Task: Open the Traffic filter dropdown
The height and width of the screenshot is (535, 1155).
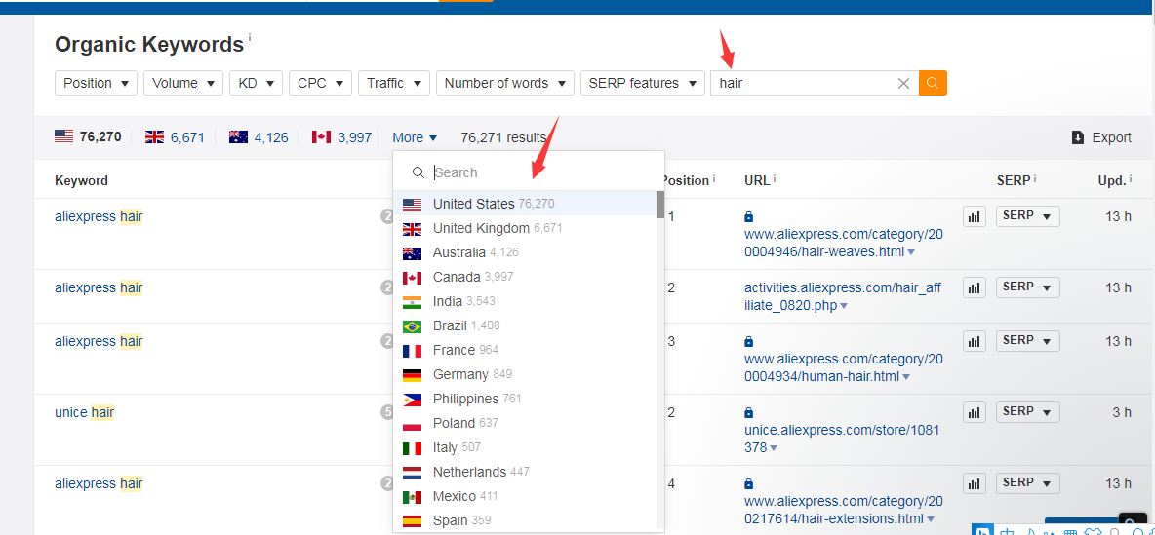Action: pos(394,83)
